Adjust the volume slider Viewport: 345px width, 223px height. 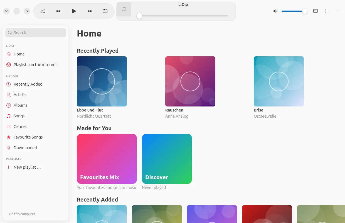[294, 11]
